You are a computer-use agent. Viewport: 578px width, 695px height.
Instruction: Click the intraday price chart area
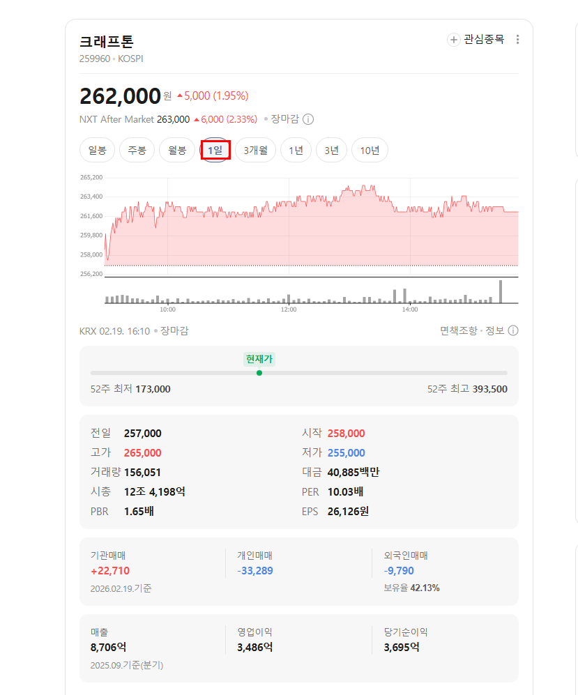point(311,226)
